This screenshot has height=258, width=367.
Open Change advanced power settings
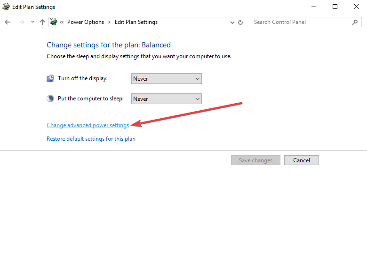pyautogui.click(x=88, y=125)
